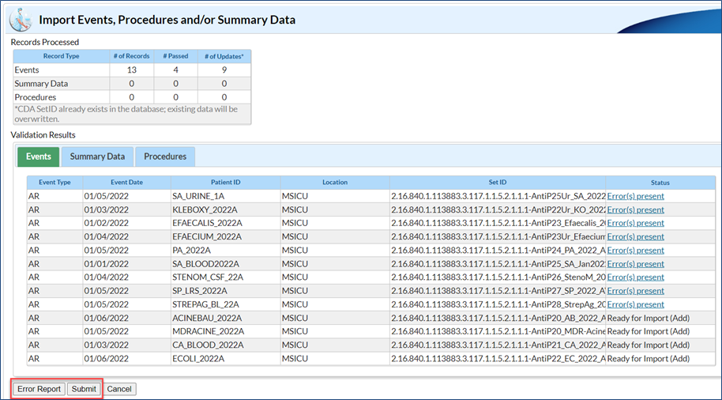
Task: Click the # Passed header
Action: click(176, 56)
